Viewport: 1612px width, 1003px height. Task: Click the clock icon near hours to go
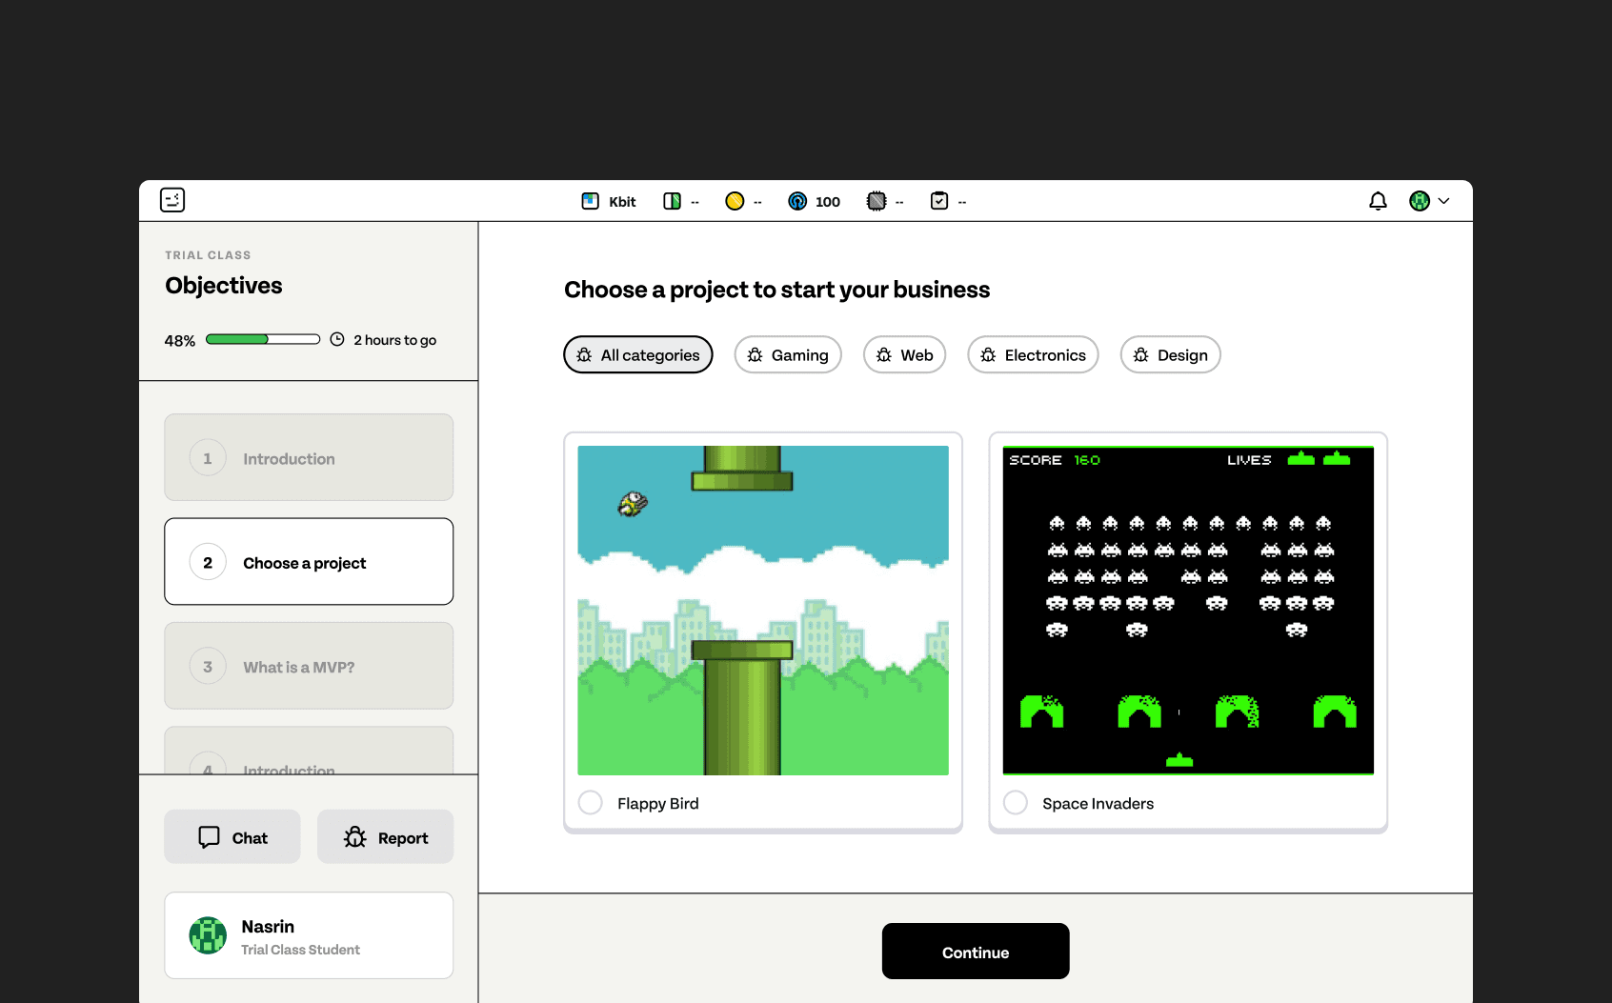point(337,339)
